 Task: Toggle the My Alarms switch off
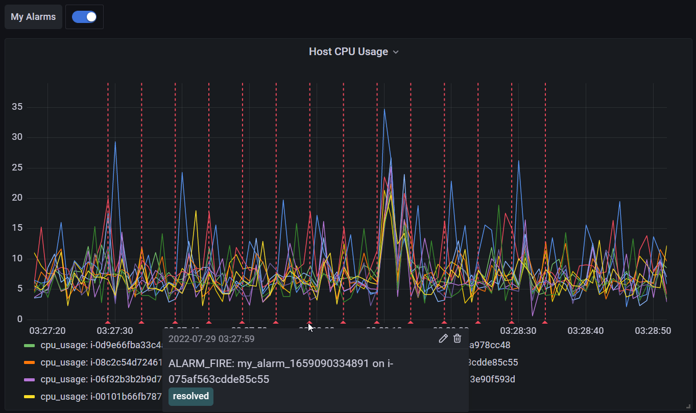[84, 17]
